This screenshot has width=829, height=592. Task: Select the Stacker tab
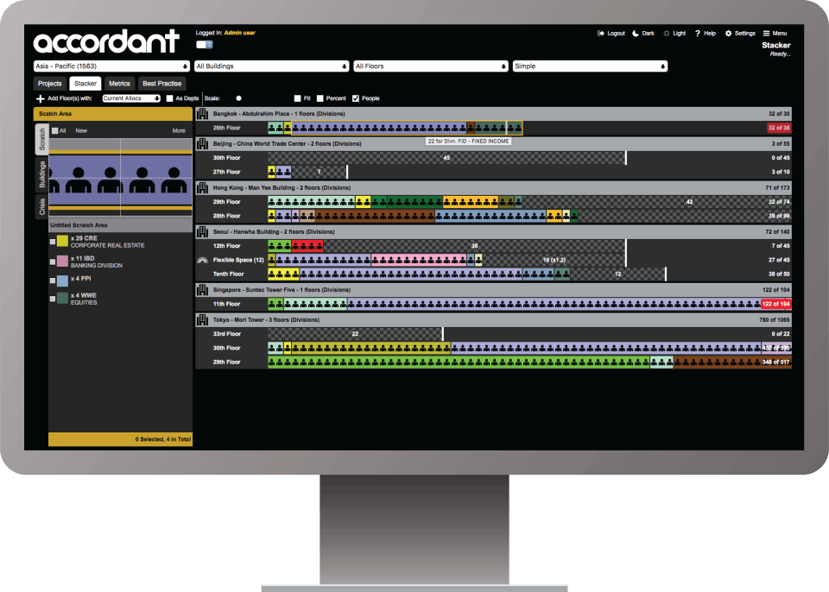85,84
